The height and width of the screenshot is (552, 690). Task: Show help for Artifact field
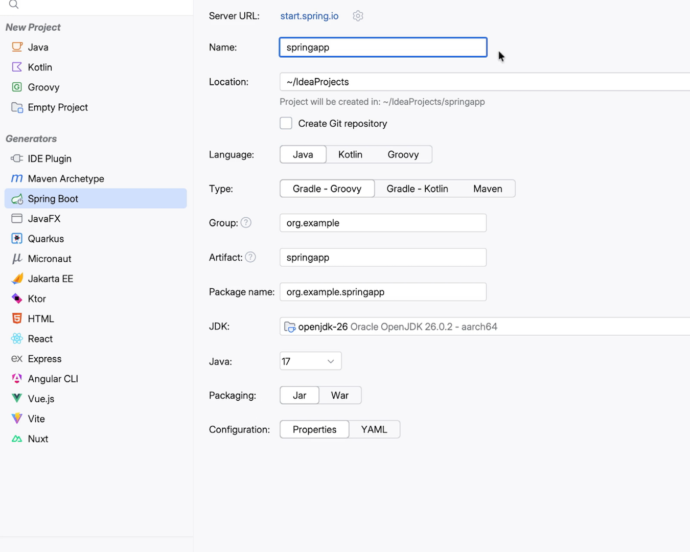[250, 258]
